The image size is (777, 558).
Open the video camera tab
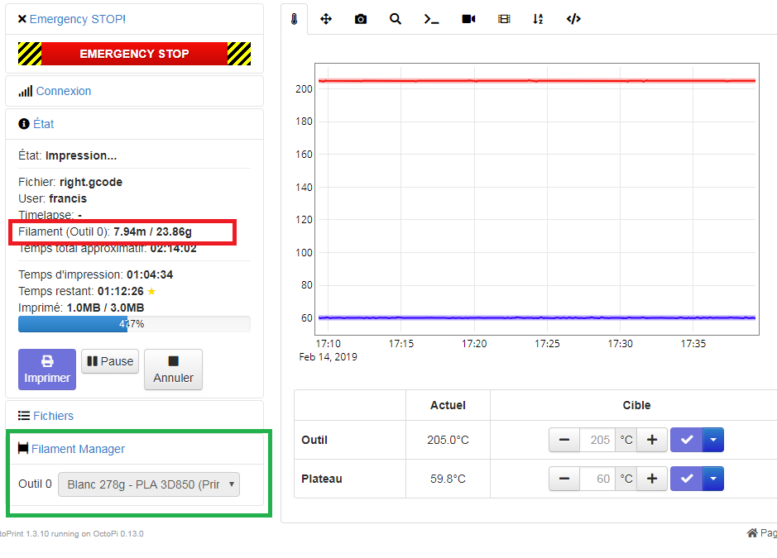tap(468, 19)
